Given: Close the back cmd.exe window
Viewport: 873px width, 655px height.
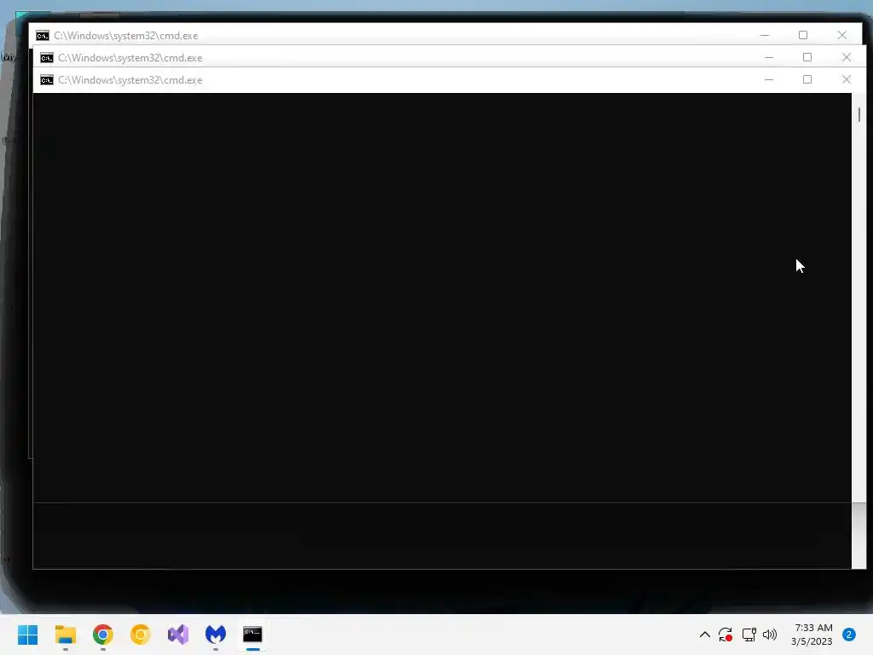Looking at the screenshot, I should [841, 35].
